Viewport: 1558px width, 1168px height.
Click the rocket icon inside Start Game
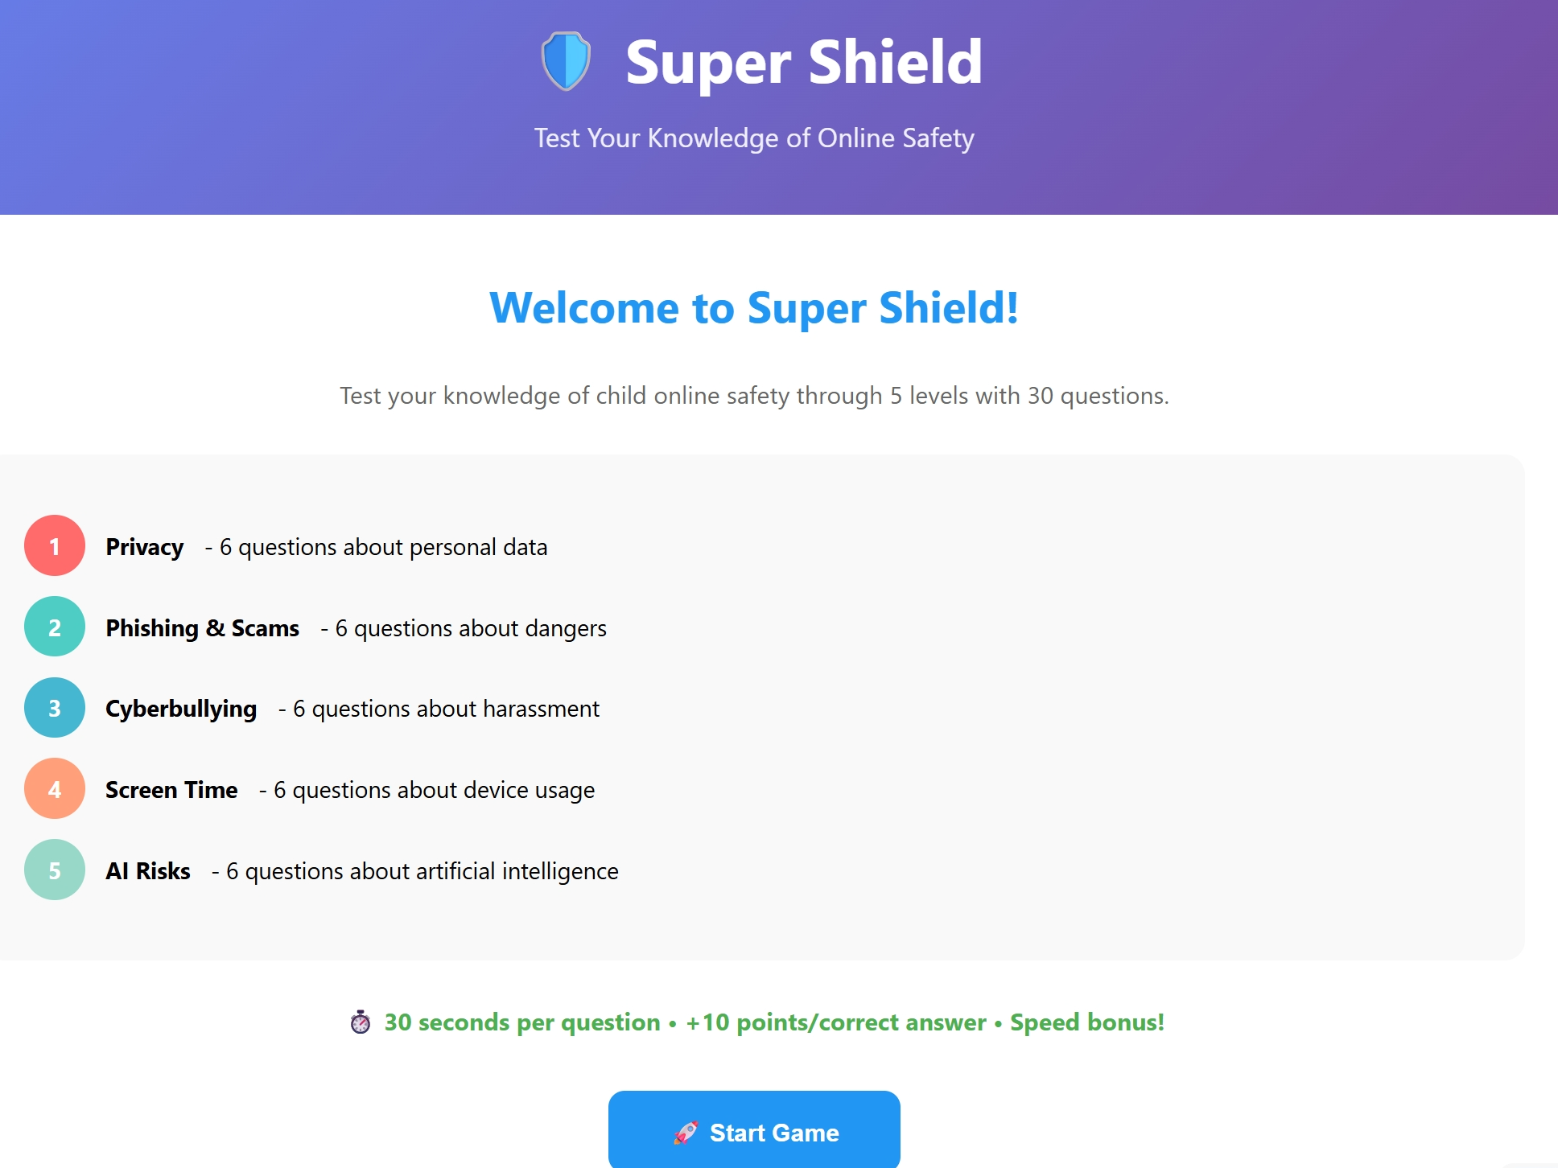tap(686, 1132)
